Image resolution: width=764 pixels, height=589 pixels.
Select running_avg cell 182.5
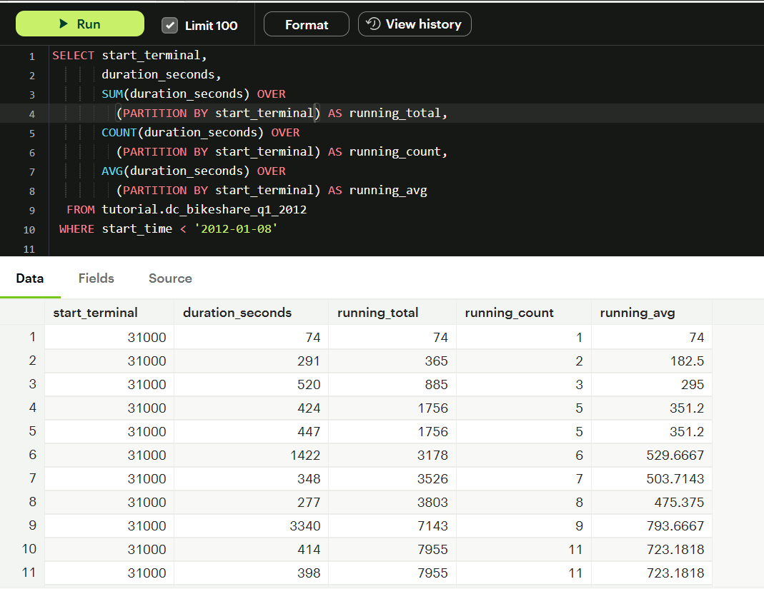click(652, 361)
